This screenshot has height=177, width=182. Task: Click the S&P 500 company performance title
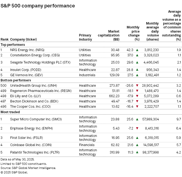click(x=38, y=6)
